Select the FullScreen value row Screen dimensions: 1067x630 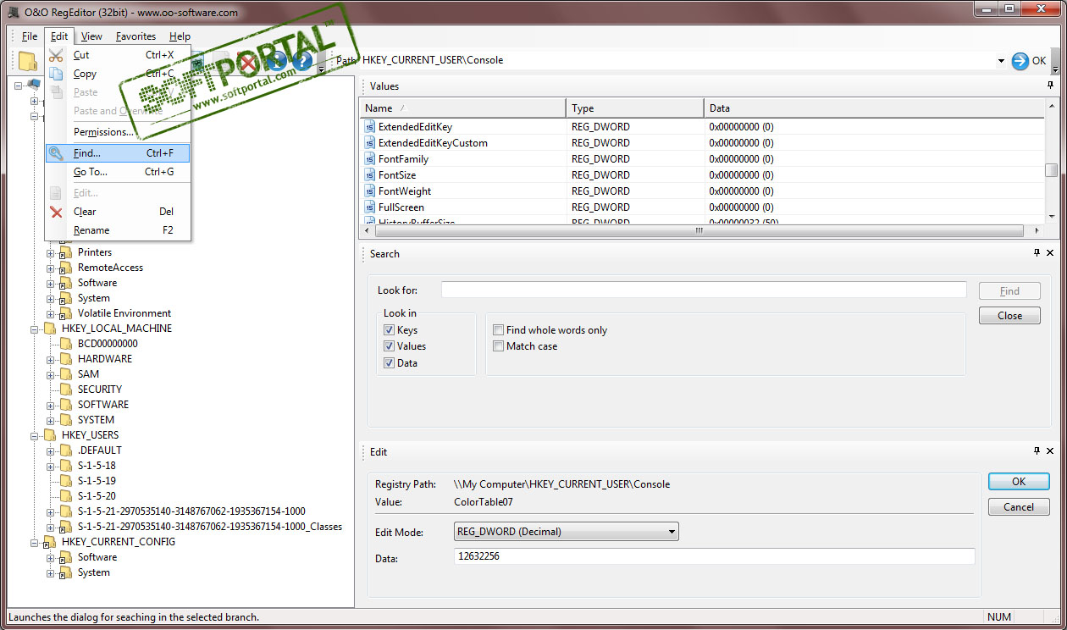coord(702,207)
